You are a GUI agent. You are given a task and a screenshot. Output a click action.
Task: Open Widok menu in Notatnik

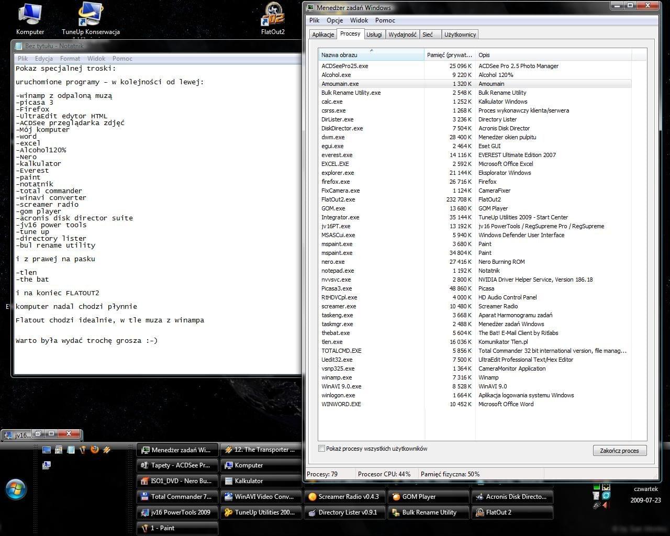pyautogui.click(x=96, y=59)
